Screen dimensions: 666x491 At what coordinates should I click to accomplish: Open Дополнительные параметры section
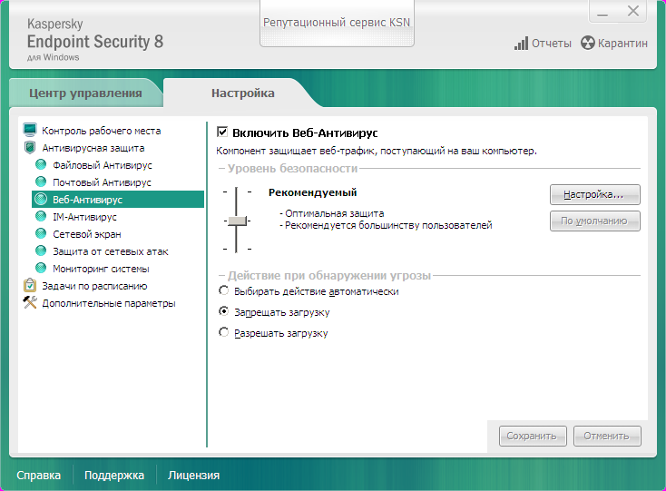109,303
